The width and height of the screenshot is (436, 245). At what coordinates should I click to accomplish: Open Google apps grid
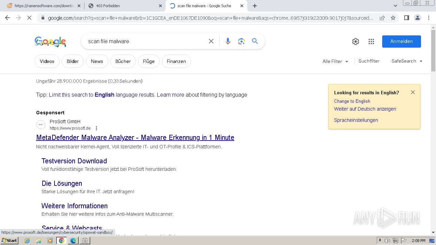[x=371, y=42]
